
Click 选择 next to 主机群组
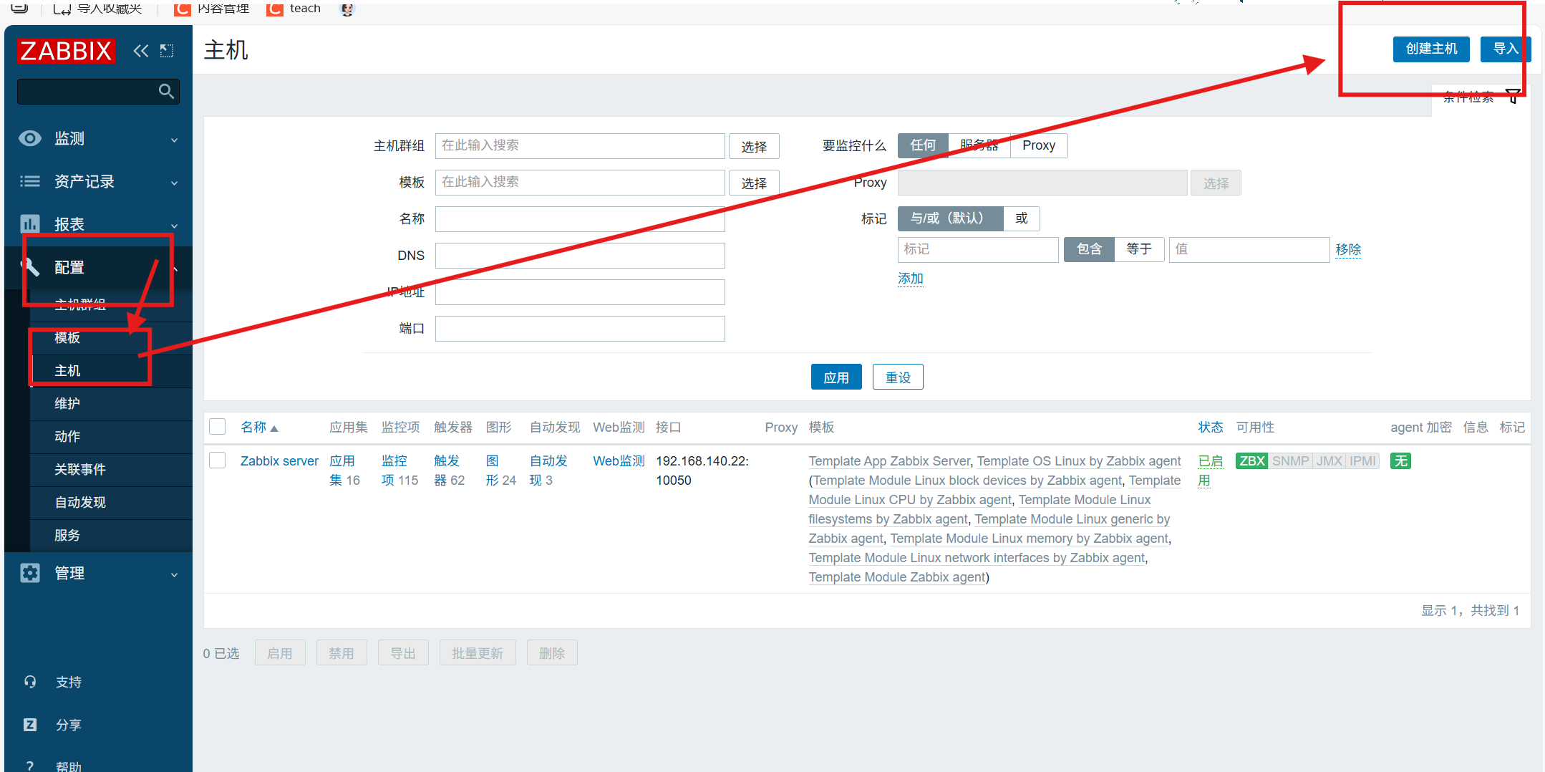coord(754,147)
